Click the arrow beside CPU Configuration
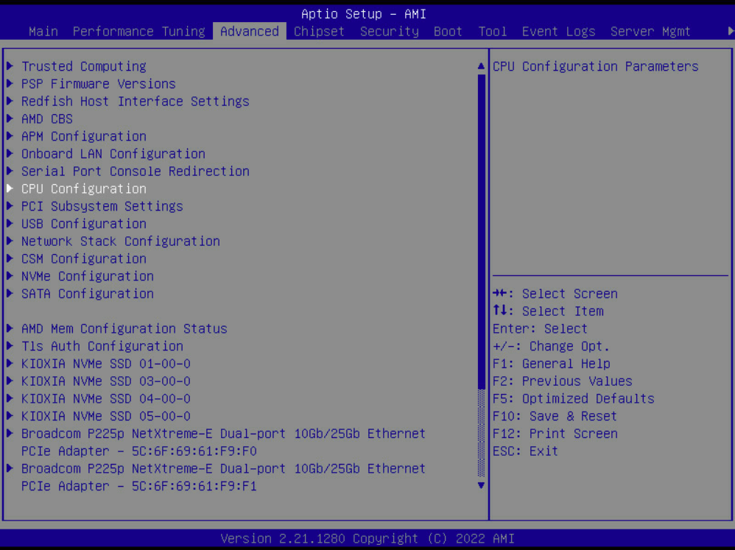735x550 pixels. point(10,188)
